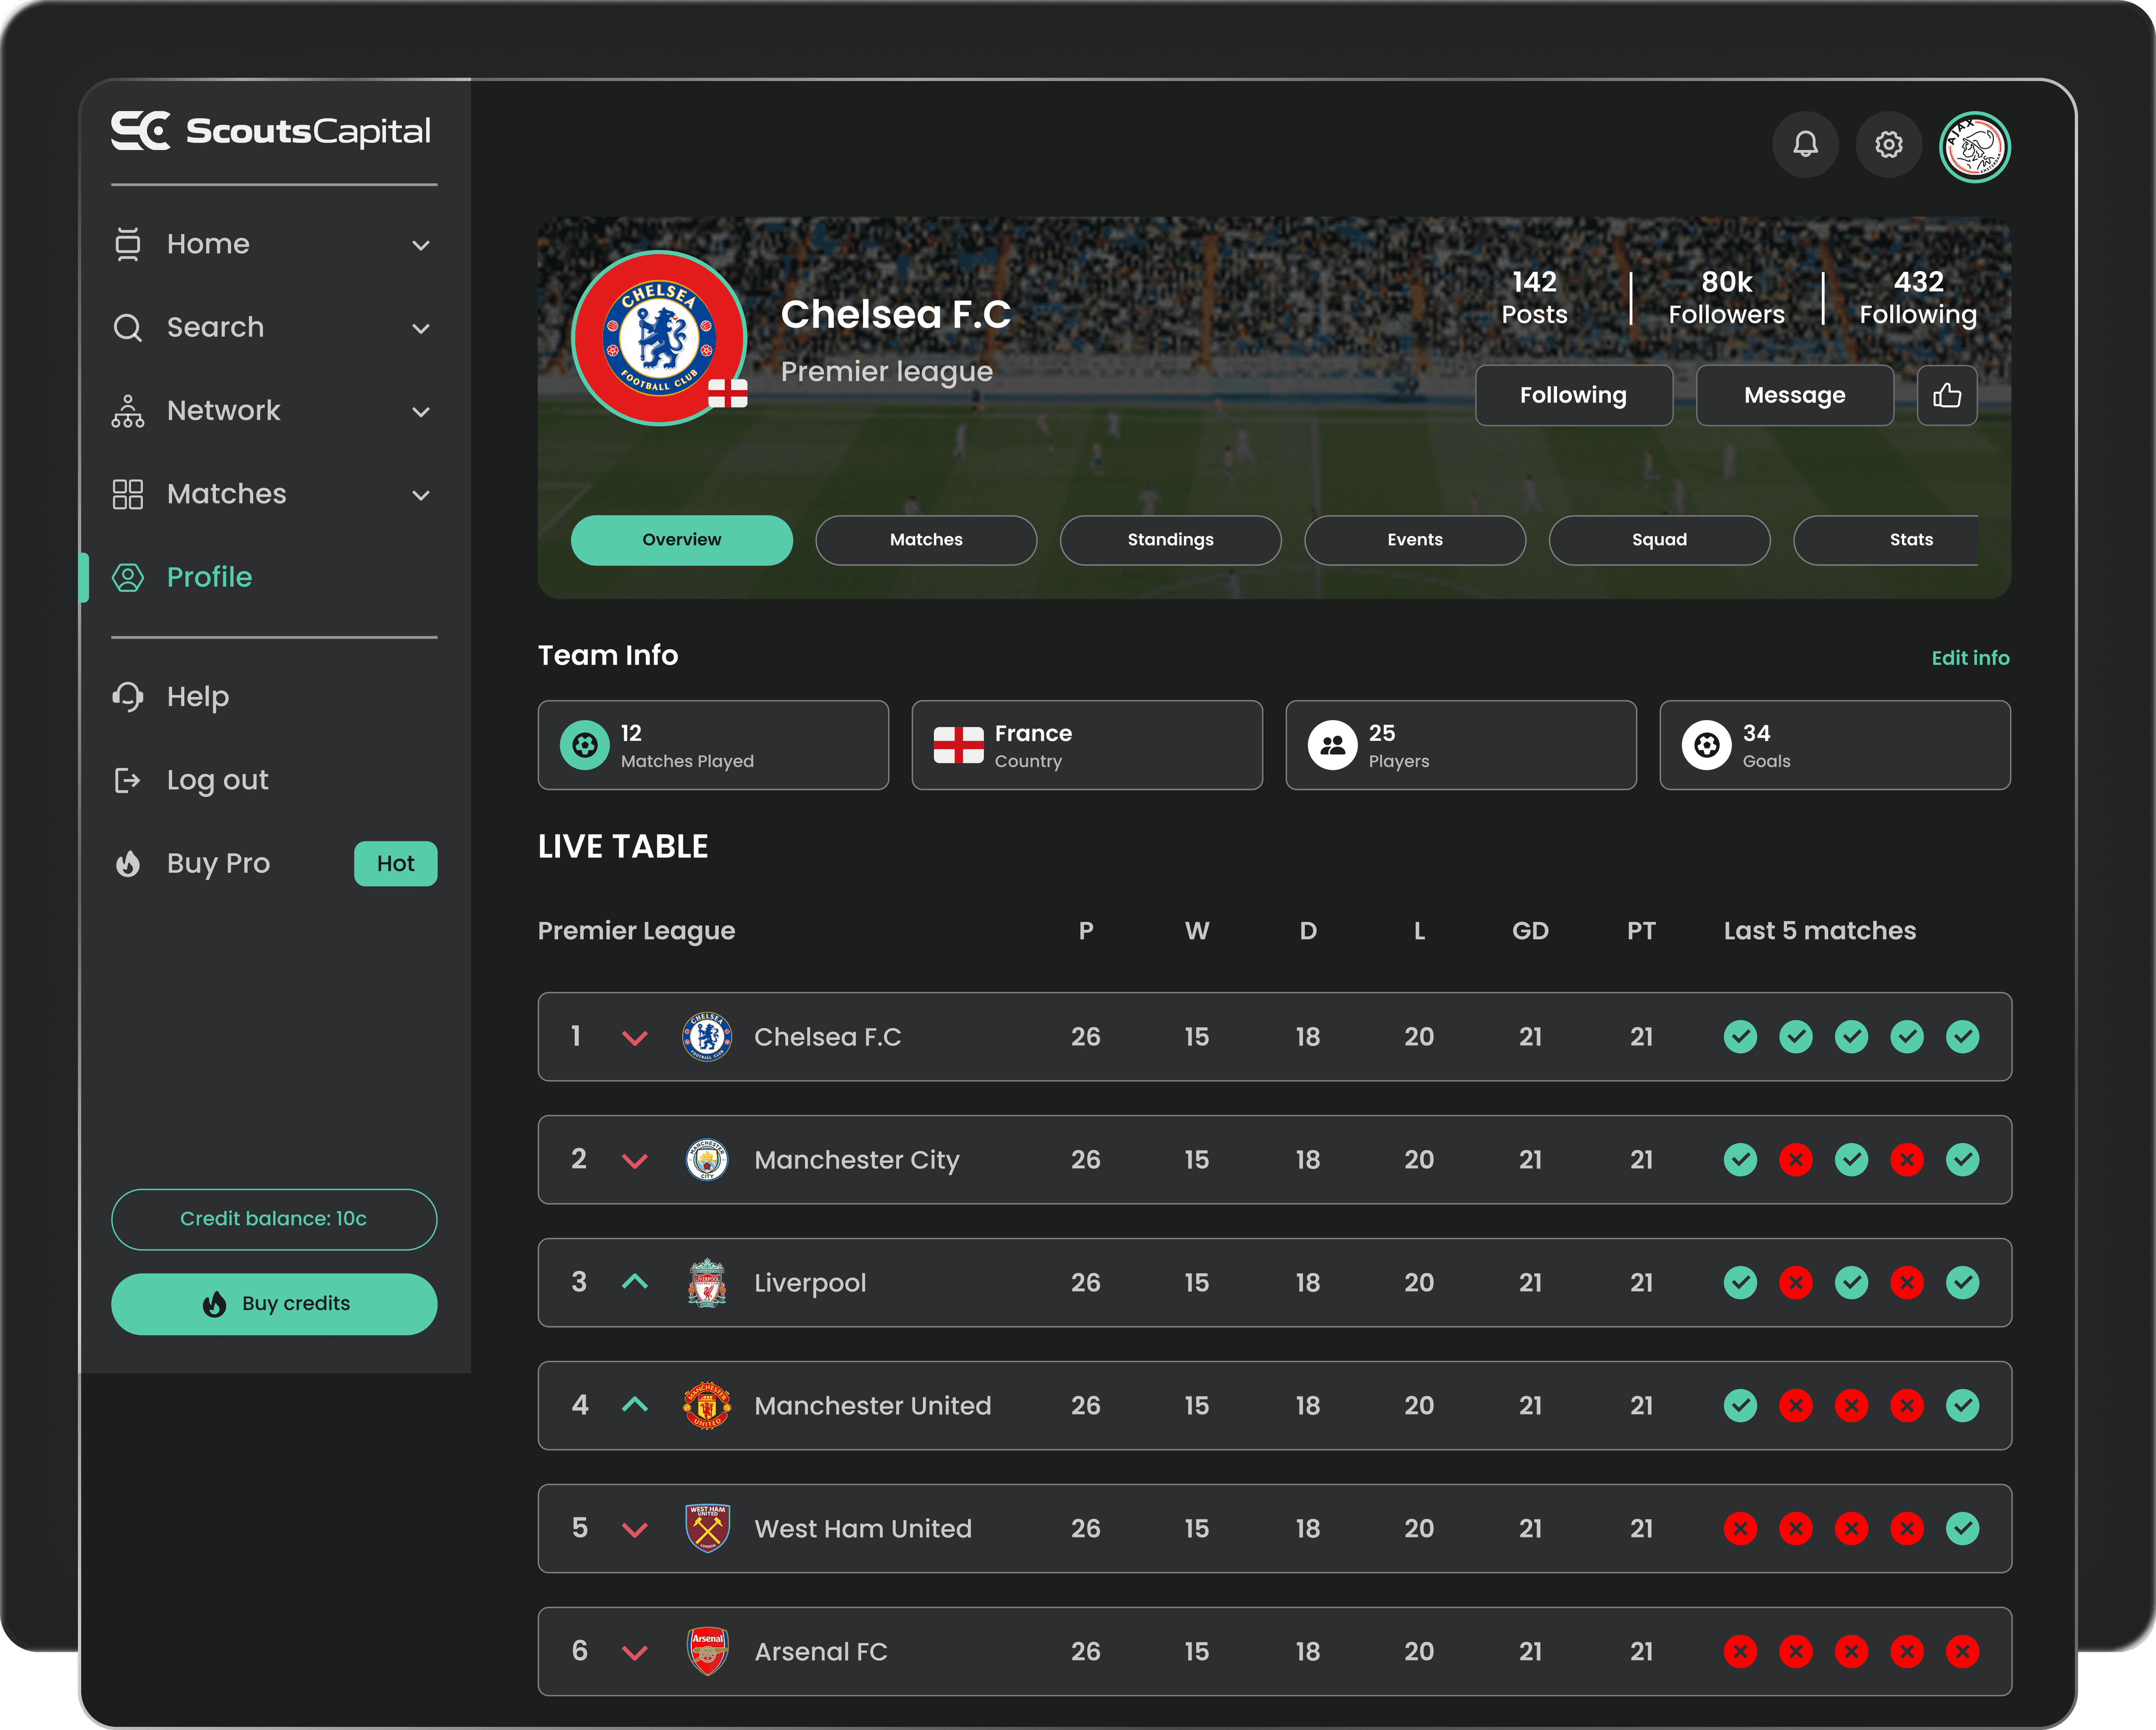2156x1730 pixels.
Task: Click the Manchester City team name
Action: tap(856, 1160)
